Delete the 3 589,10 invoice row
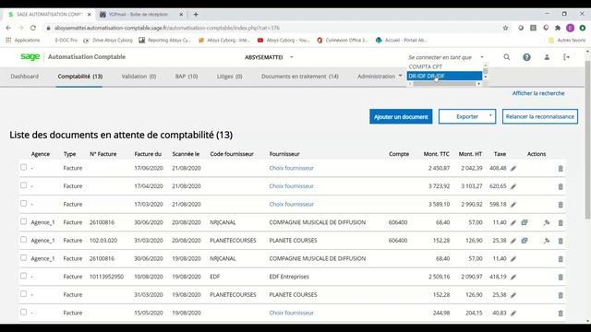Image resolution: width=591 pixels, height=332 pixels. [561, 205]
